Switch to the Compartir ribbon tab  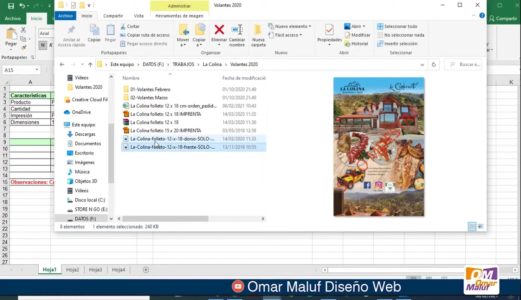tap(113, 16)
